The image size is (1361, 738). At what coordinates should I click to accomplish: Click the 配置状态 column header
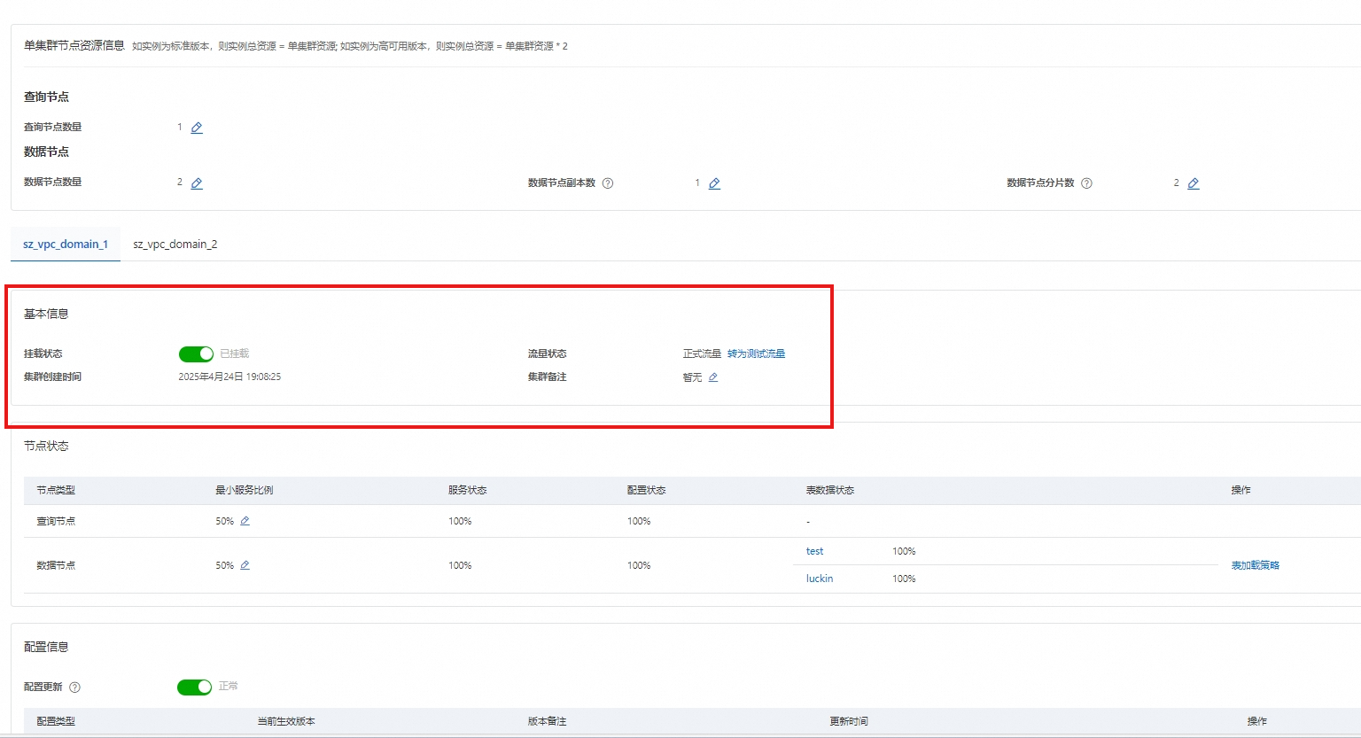point(647,490)
